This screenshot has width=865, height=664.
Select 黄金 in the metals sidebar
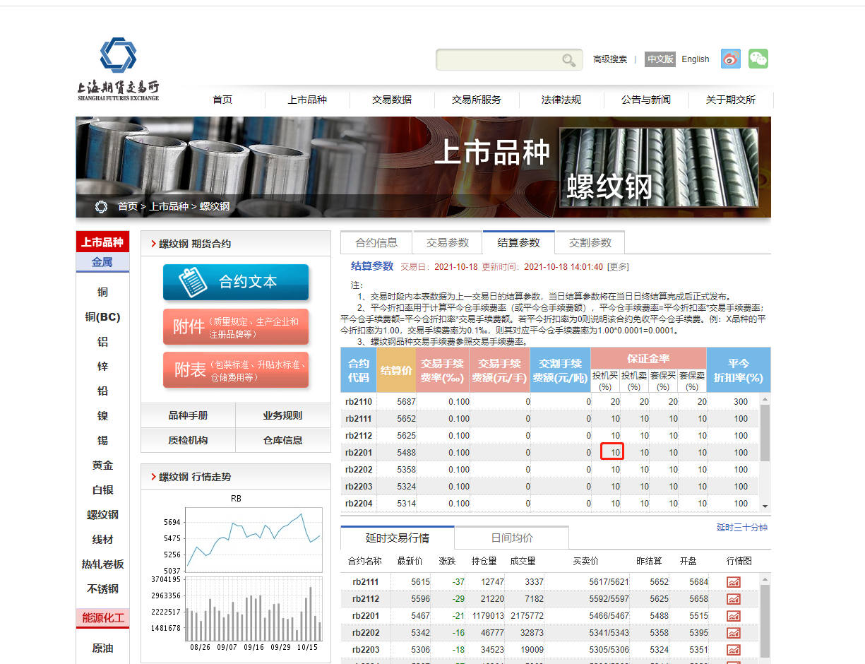point(102,465)
